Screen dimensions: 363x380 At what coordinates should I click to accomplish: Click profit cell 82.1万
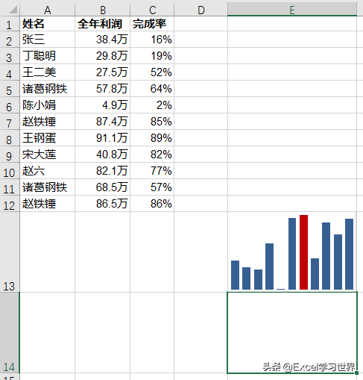[102, 171]
